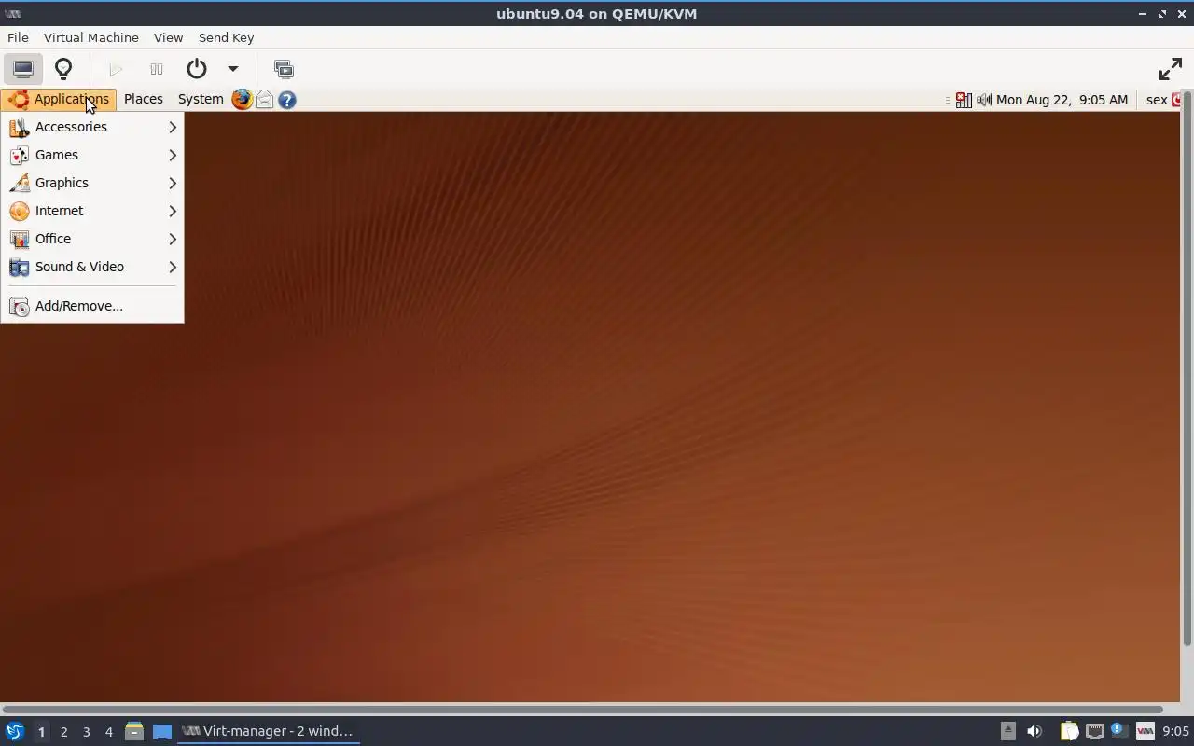Expand the Sound & Video submenu
Viewport: 1194px width, 746px height.
(x=92, y=267)
